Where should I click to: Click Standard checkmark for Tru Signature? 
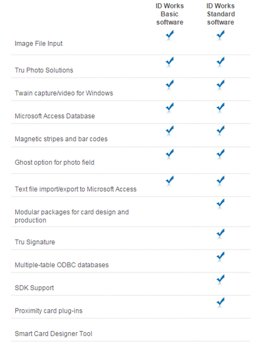tap(221, 234)
